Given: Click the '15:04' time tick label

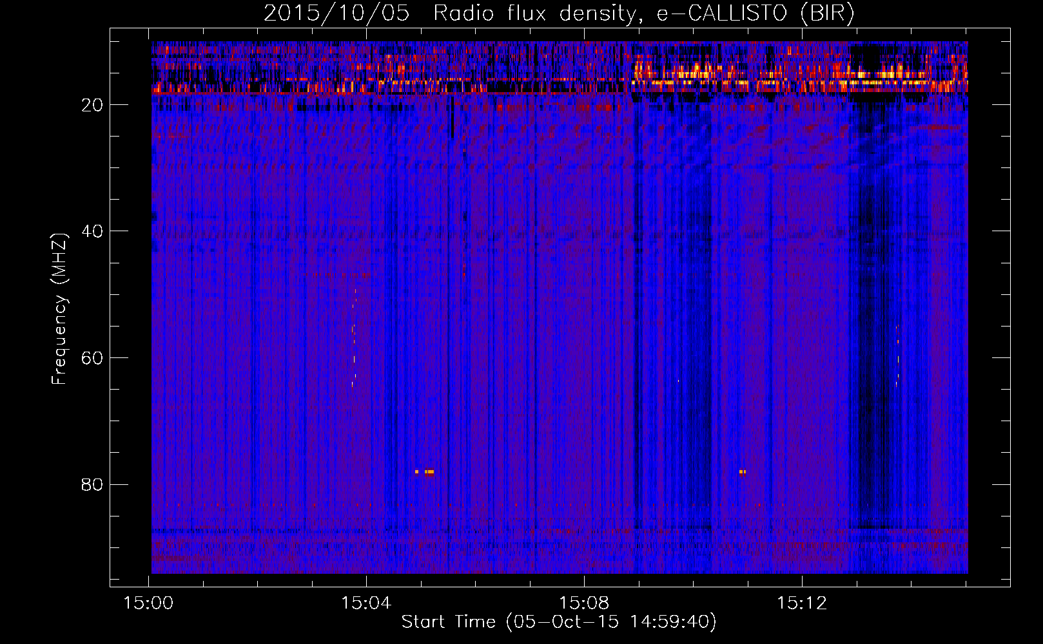Looking at the screenshot, I should point(366,603).
